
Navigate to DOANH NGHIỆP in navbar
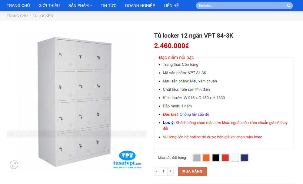click(x=140, y=5)
